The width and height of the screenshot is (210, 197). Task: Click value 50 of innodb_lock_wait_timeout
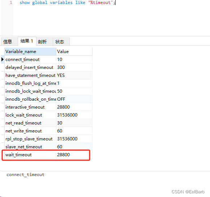(74, 91)
